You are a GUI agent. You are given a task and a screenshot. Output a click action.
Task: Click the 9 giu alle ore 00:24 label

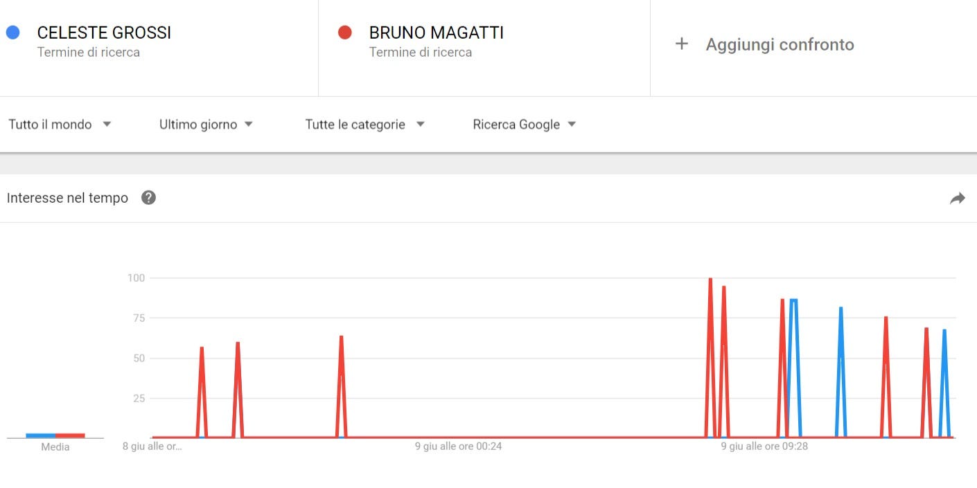coord(458,446)
